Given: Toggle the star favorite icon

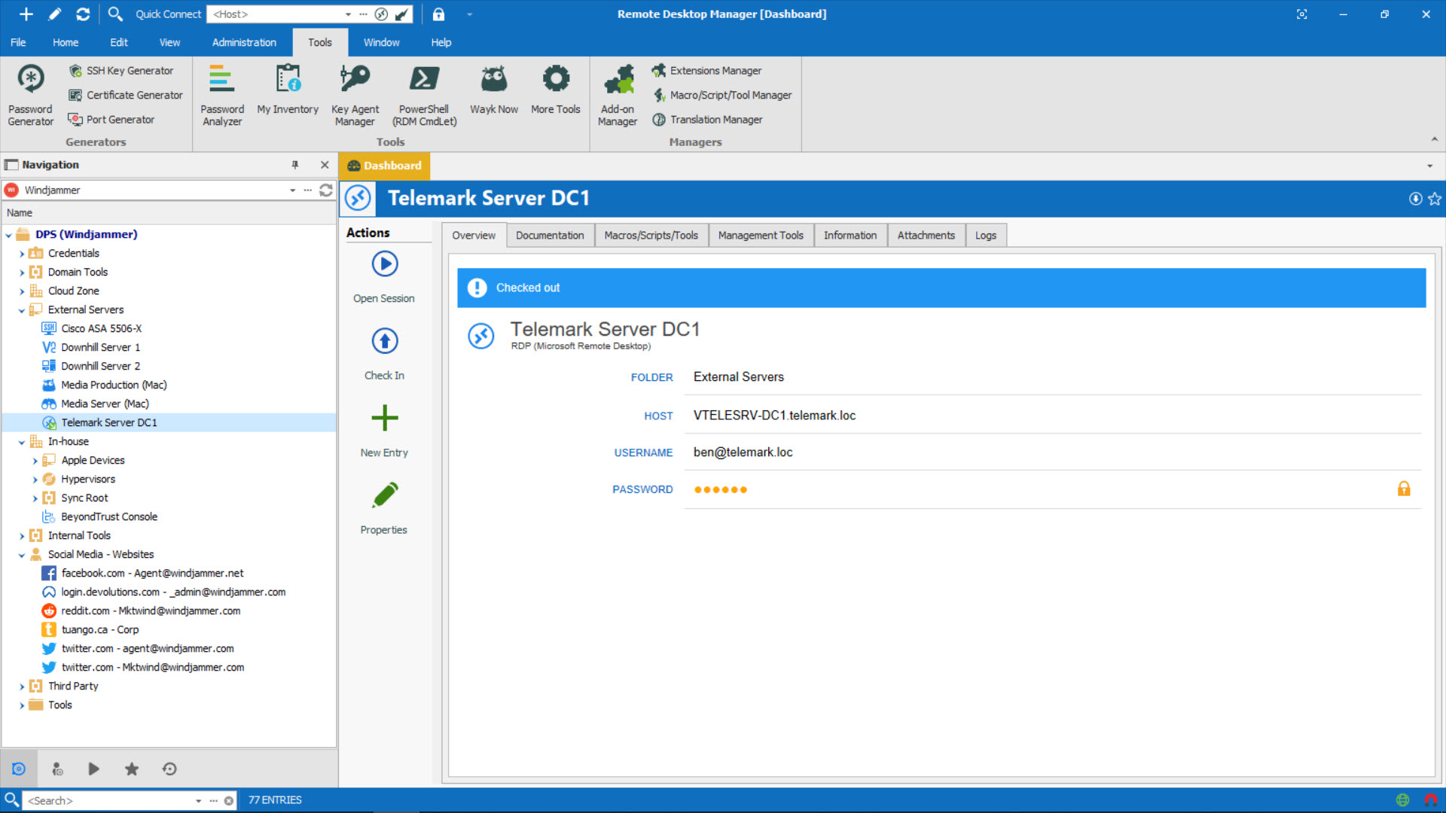Looking at the screenshot, I should 1435,197.
